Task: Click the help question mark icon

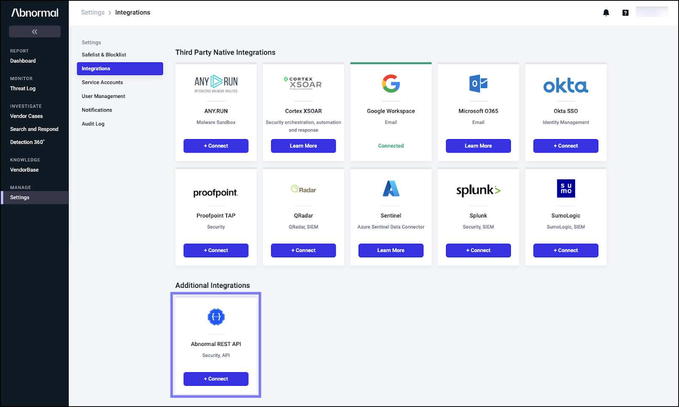Action: click(x=625, y=12)
